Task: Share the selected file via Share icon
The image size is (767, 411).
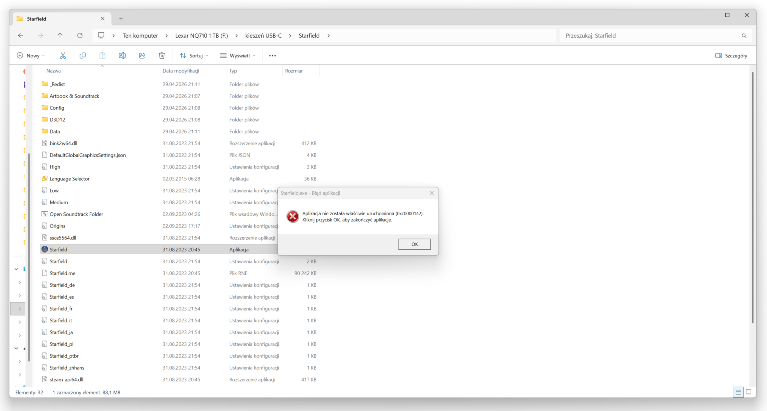Action: [x=142, y=55]
